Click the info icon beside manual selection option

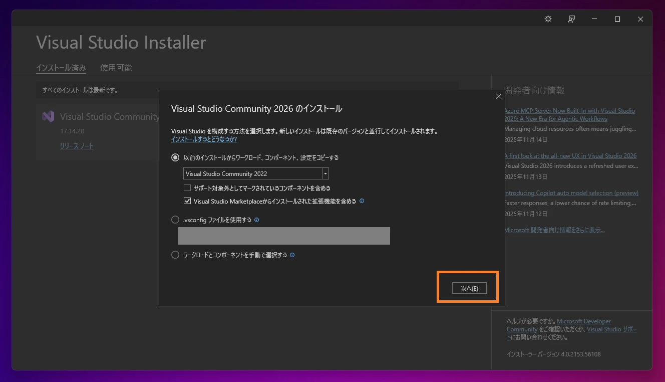coord(293,255)
